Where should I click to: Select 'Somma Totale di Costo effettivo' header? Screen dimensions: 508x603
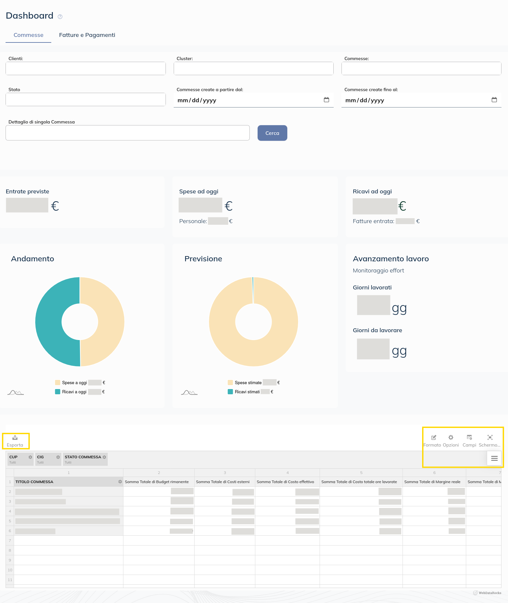287,482
